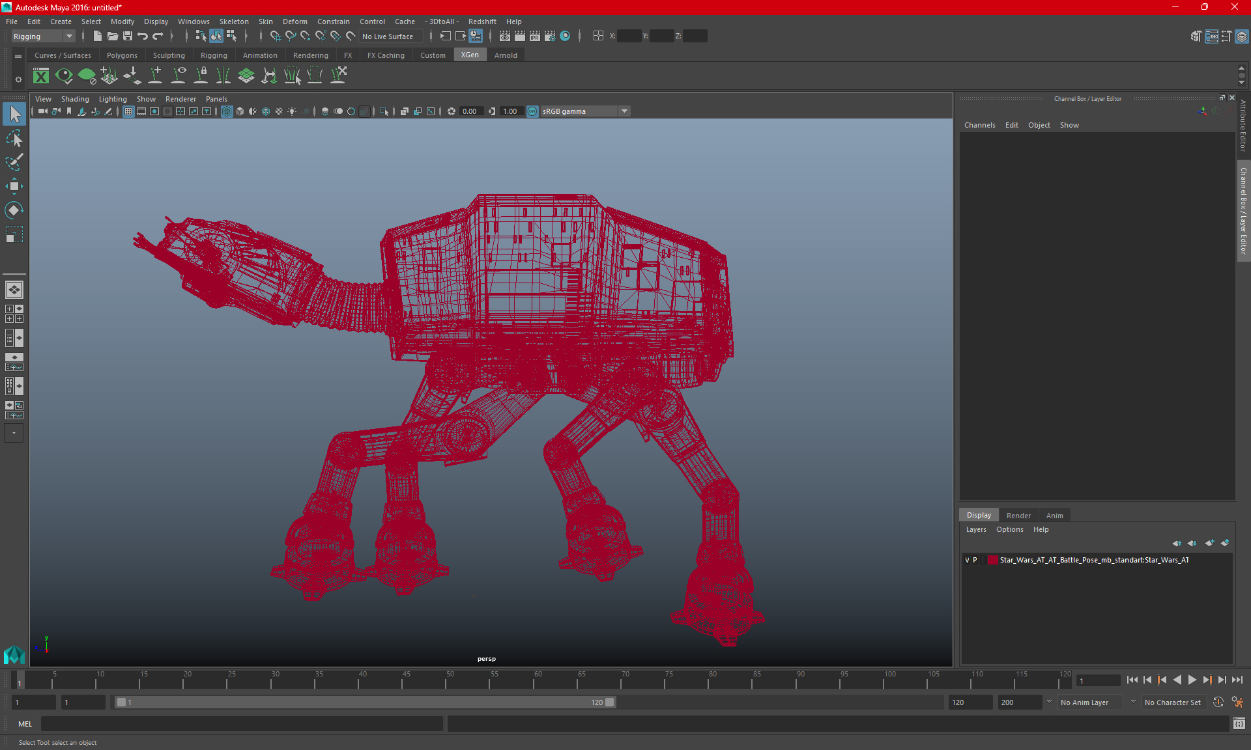Toggle wireframe shading cube in viewport toolbar
The image size is (1251, 750).
[227, 111]
